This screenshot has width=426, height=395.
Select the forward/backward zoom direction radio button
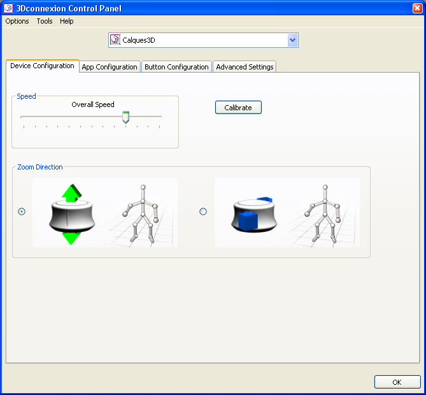coord(203,212)
